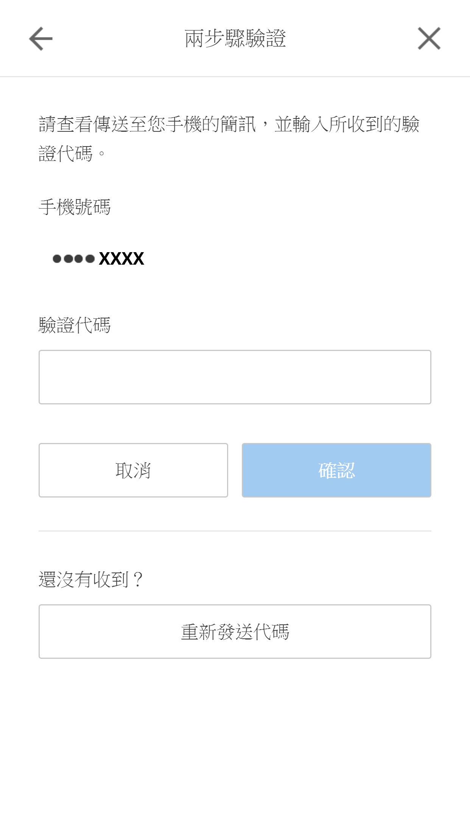Click the divider line under the header
Screen dimensions: 470x836
coord(235,76)
